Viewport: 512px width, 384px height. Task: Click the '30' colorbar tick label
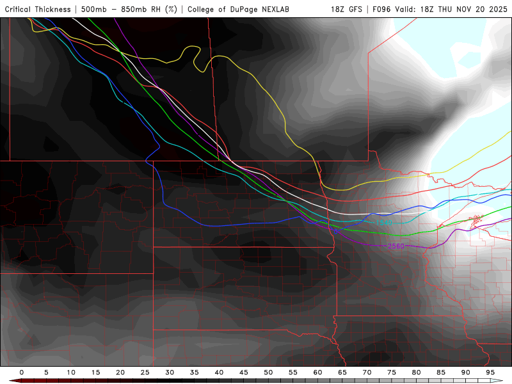[x=170, y=372]
